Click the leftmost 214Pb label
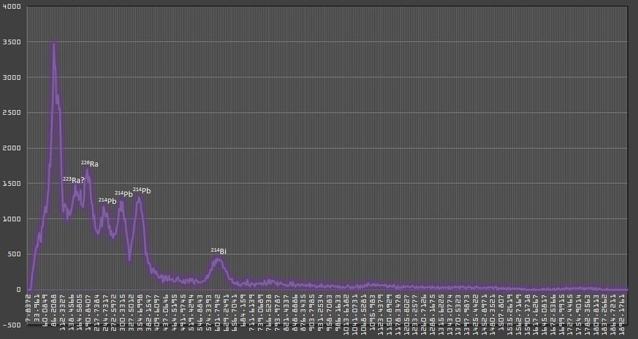This screenshot has height=339, width=638. click(x=107, y=201)
